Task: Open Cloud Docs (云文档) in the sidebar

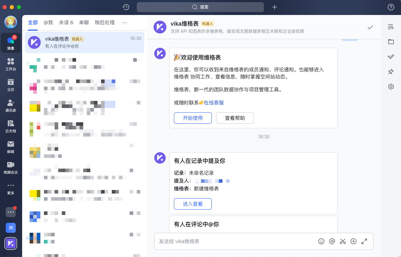Action: 11,126
